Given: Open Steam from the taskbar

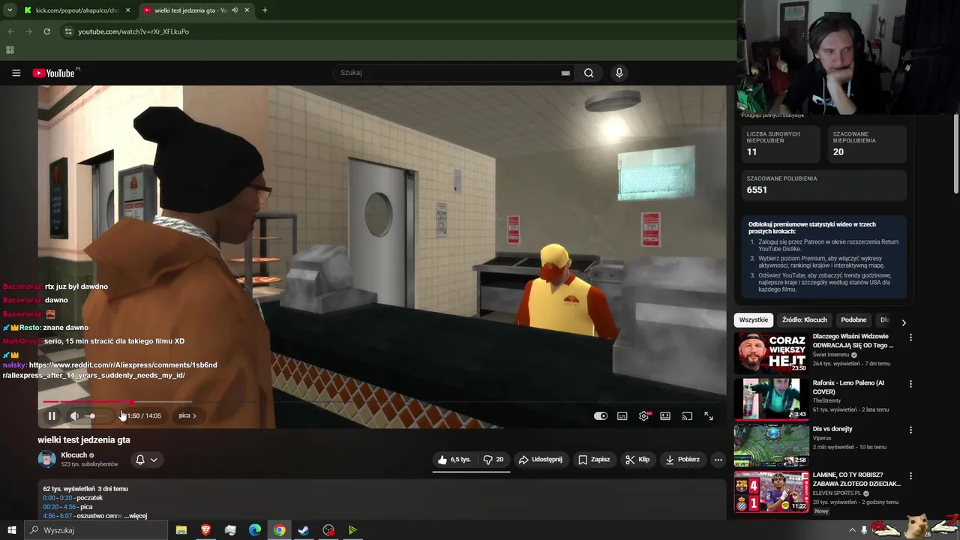Looking at the screenshot, I should click(x=304, y=530).
